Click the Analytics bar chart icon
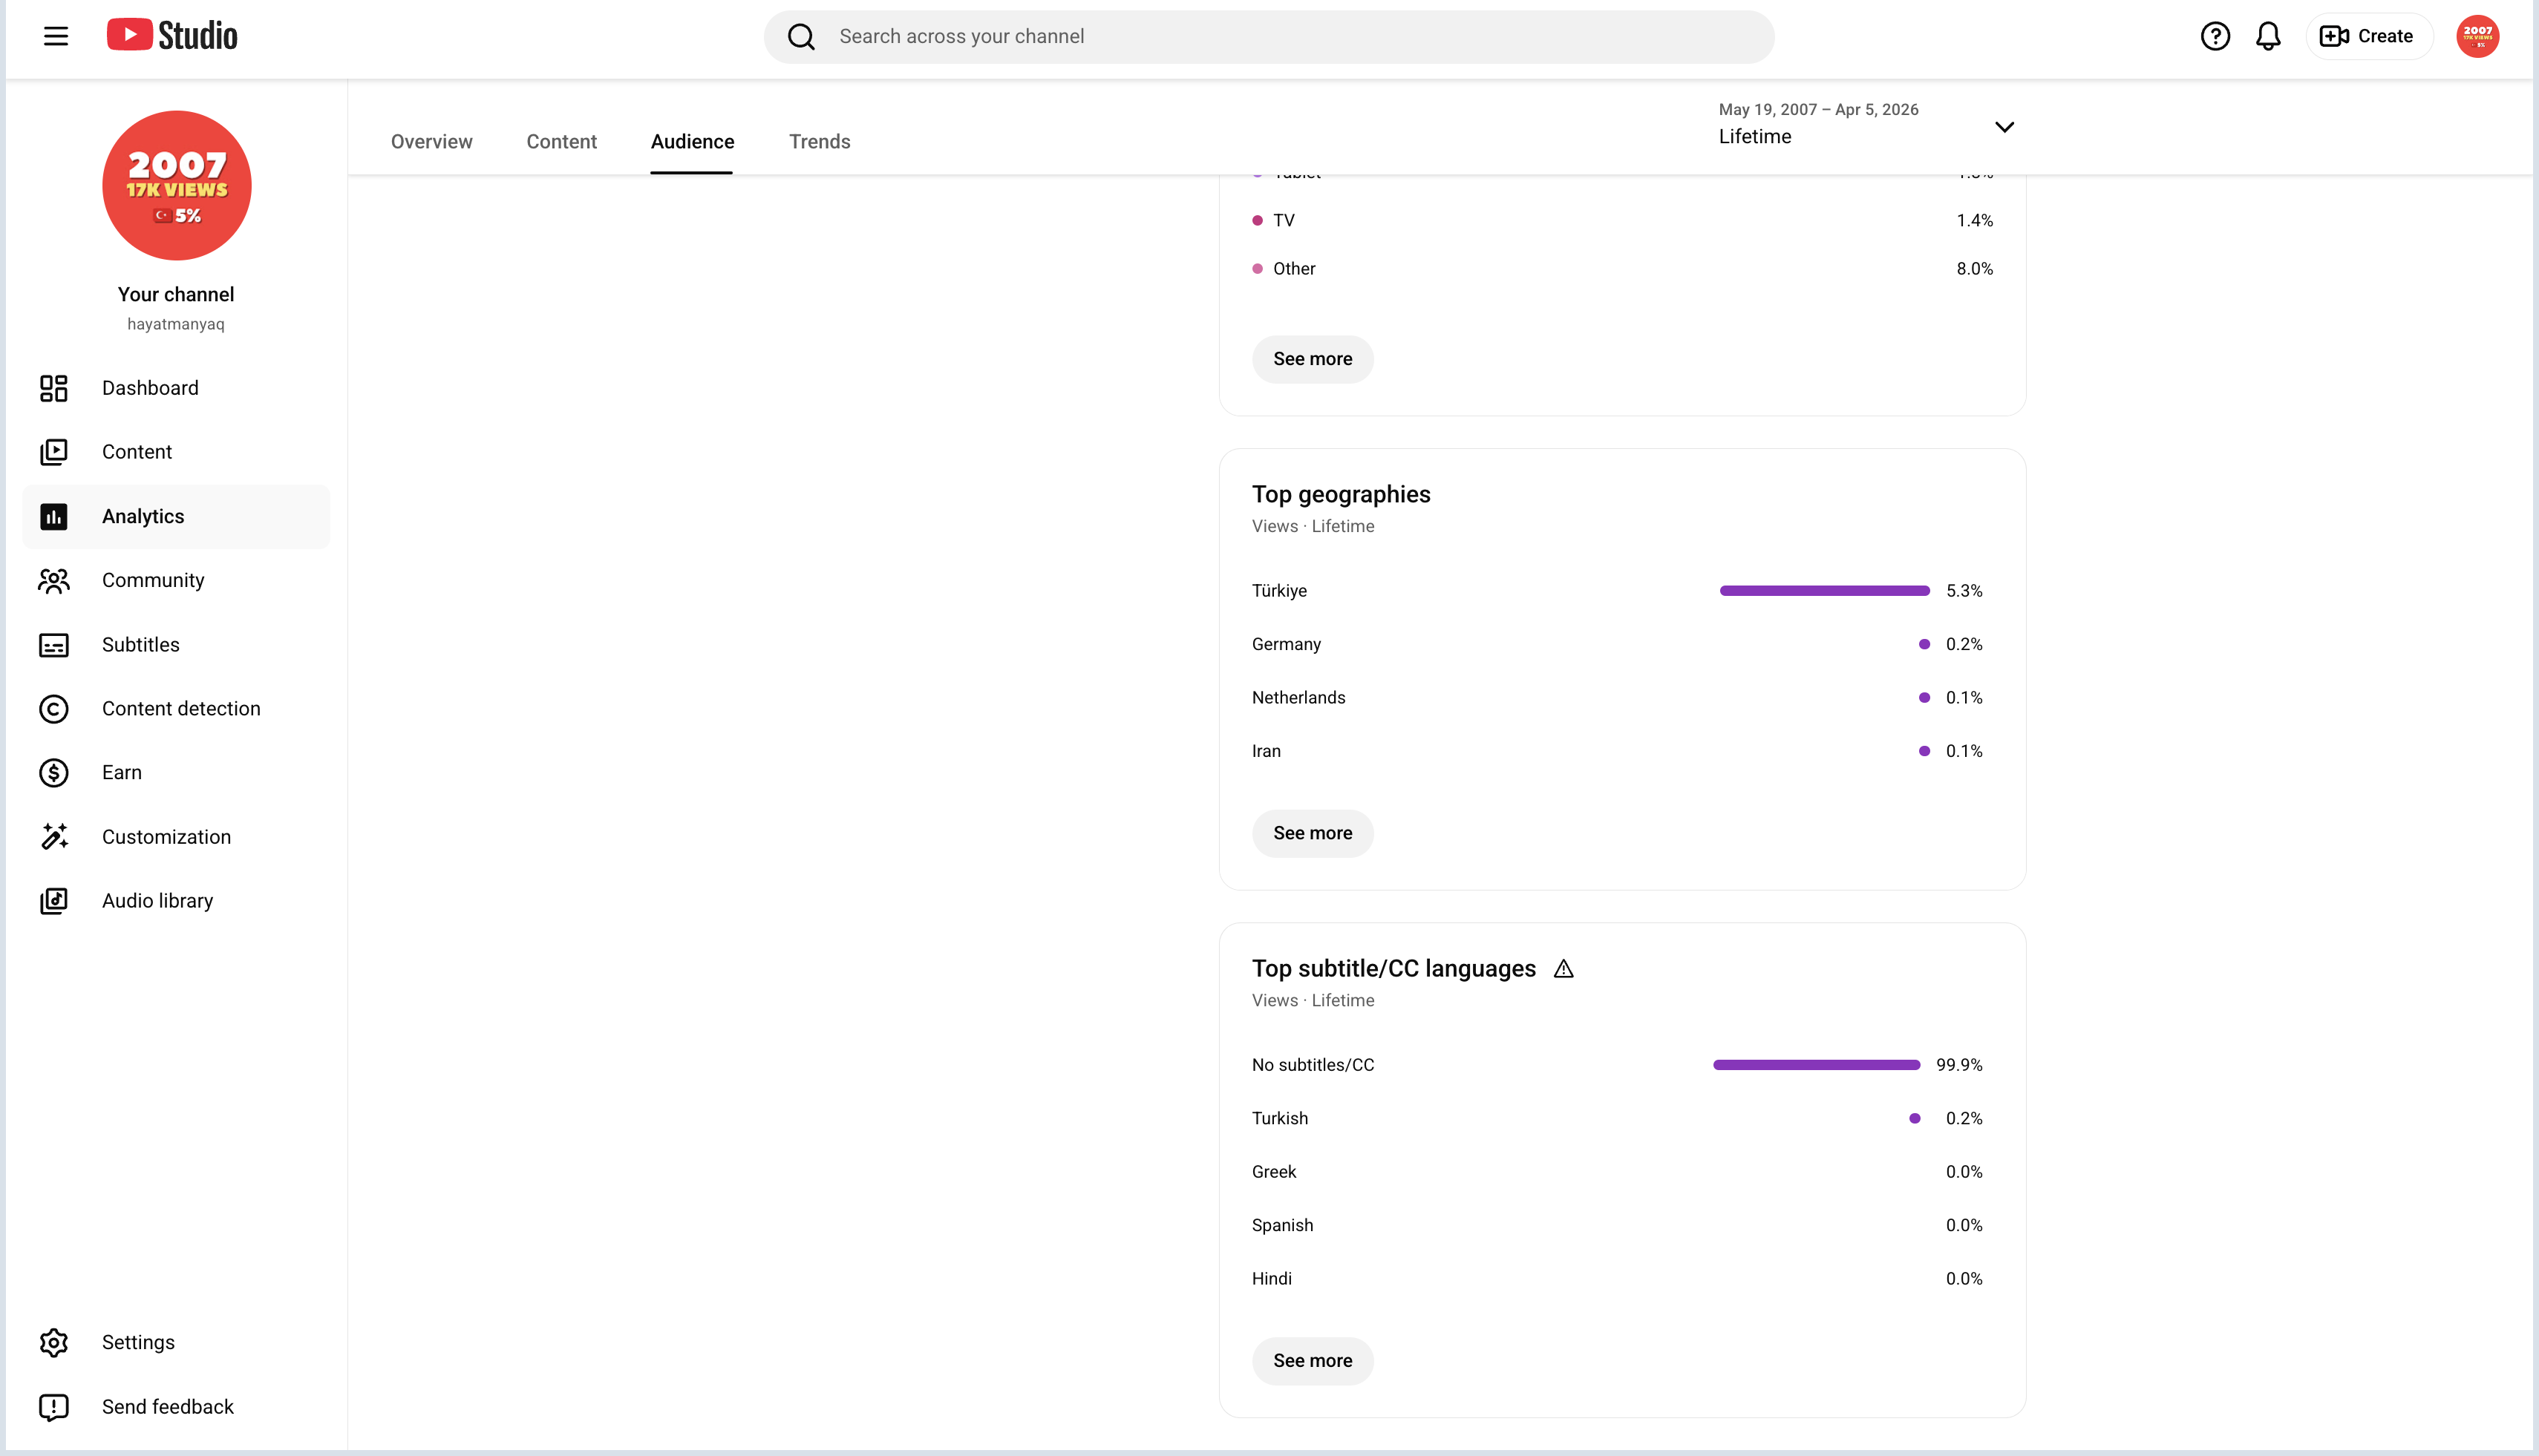The height and width of the screenshot is (1456, 2539). click(54, 516)
